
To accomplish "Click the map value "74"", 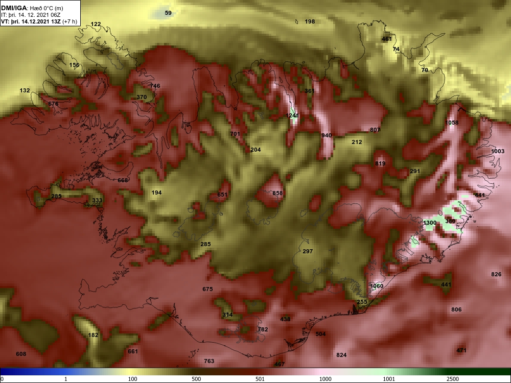I will pyautogui.click(x=396, y=49).
